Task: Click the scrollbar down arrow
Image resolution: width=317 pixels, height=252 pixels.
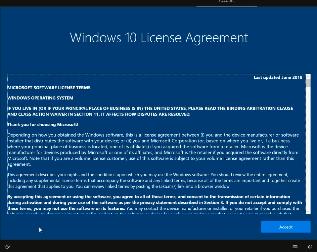Action: [x=308, y=211]
